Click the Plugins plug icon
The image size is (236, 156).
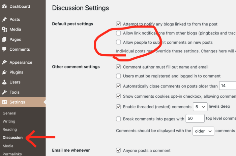[4, 72]
